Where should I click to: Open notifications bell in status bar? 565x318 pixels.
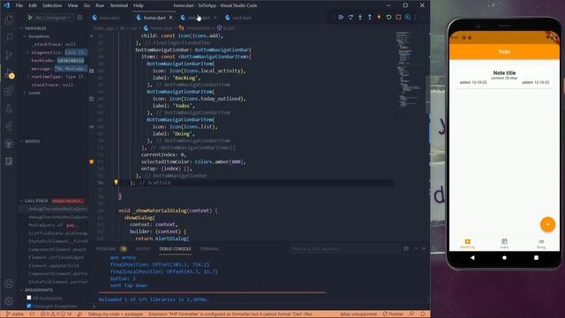click(423, 314)
